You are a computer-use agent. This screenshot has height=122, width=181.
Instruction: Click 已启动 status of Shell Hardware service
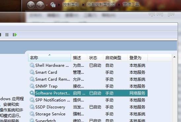click(95, 65)
